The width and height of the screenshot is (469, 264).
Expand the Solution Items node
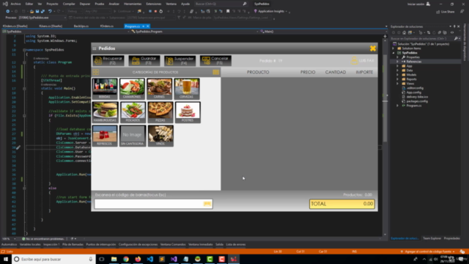click(x=394, y=48)
